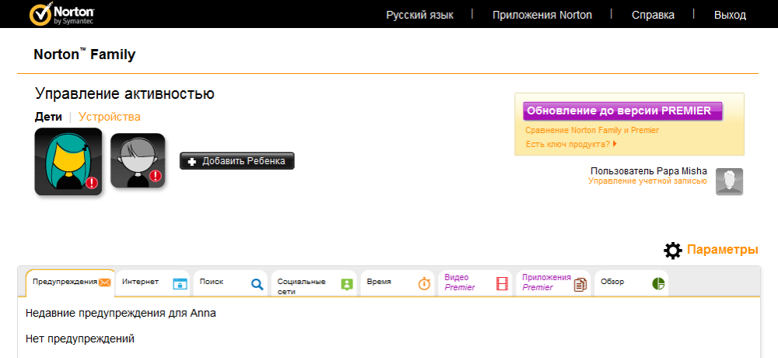Click the envelope icon on Предупреждения tab
778x358 pixels.
coord(105,283)
